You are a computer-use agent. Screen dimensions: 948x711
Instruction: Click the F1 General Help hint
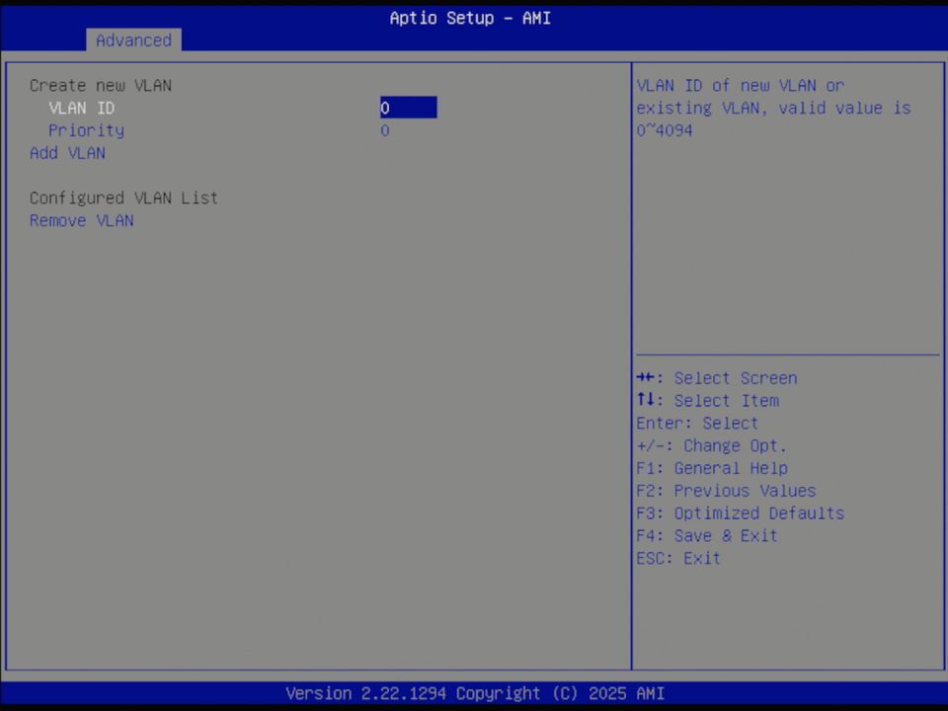[x=711, y=468]
